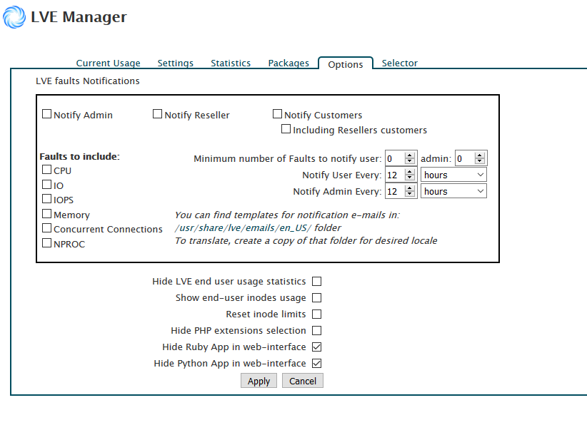The image size is (587, 425).
Task: Expand Notify Admin Every units dropdown
Action: (453, 191)
